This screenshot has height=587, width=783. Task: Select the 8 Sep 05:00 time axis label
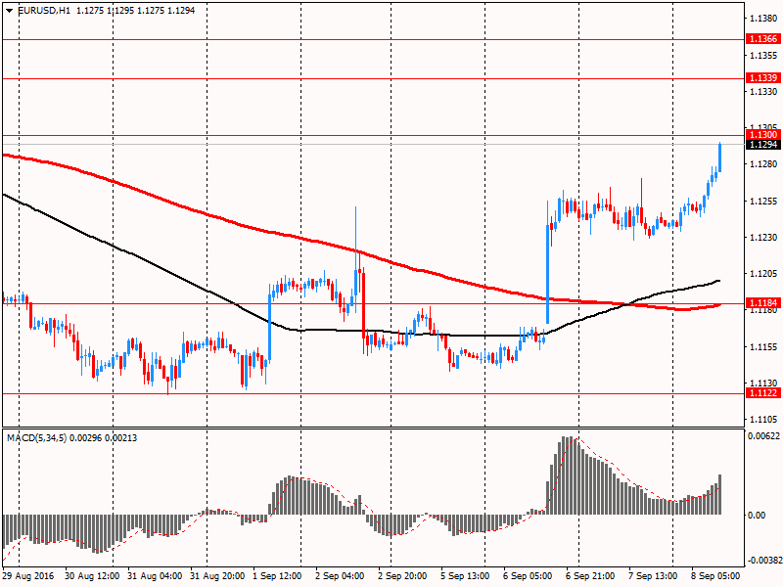point(715,576)
